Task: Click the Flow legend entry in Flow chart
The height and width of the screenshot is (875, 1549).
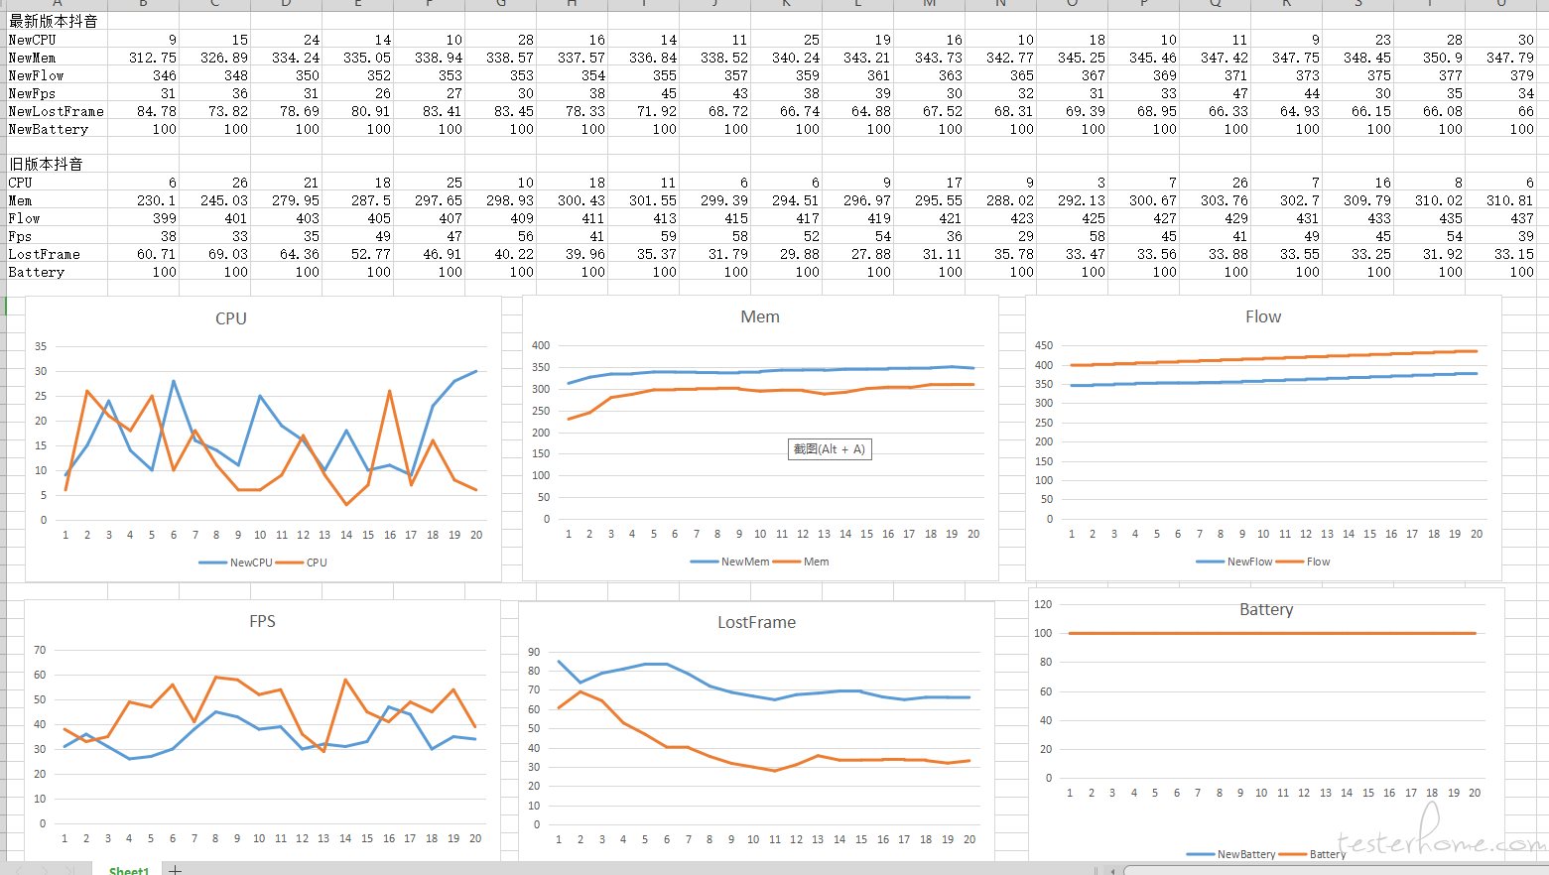Action: [x=1304, y=562]
